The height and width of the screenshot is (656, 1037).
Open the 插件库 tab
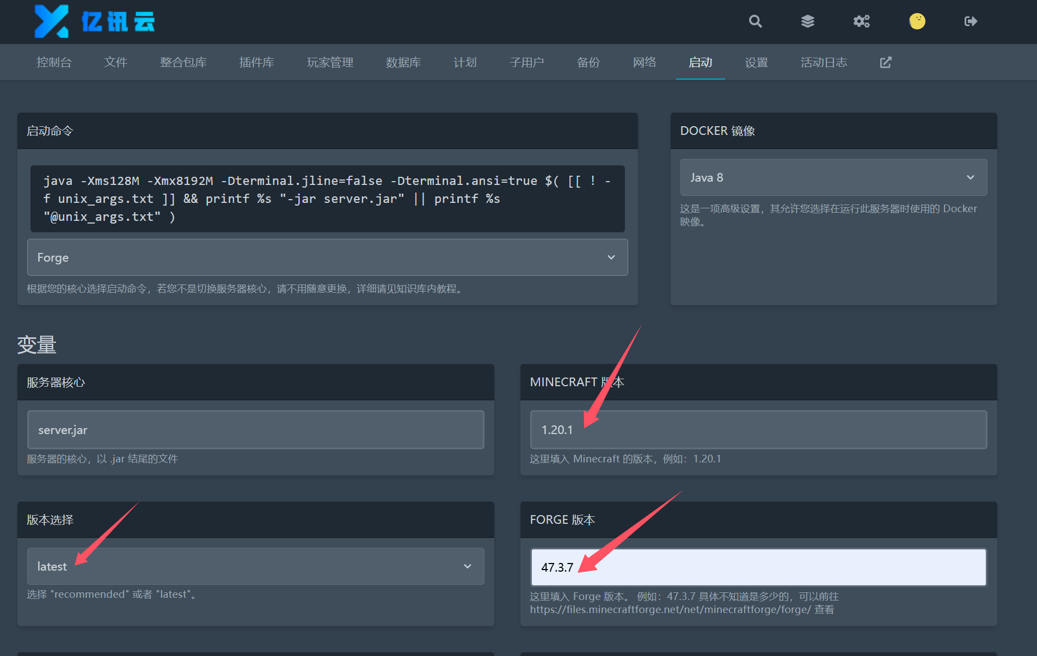(x=257, y=63)
